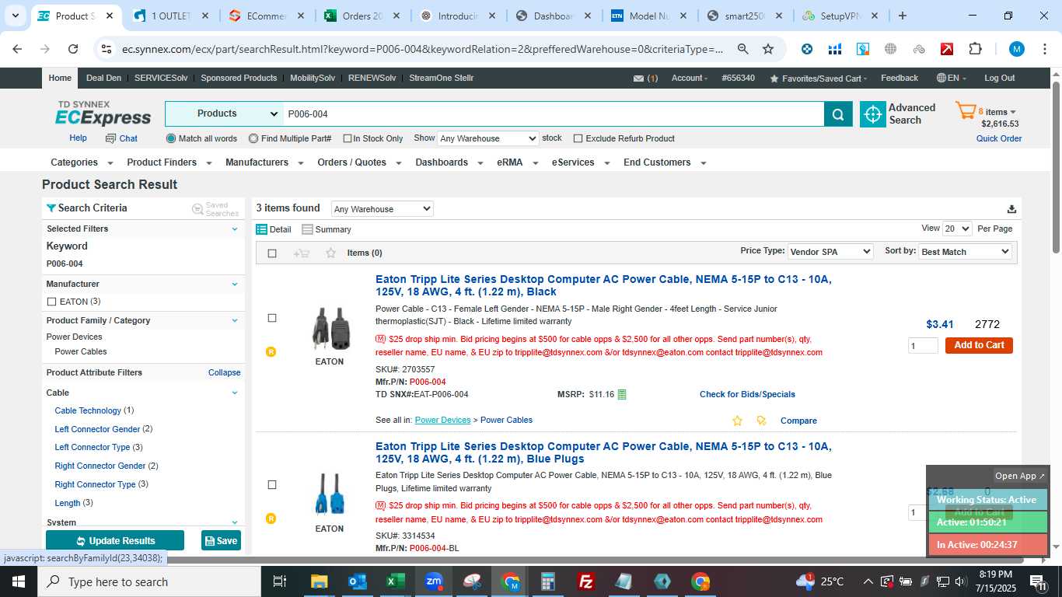The height and width of the screenshot is (597, 1062).
Task: Open warehouse dropdown beside 3 items found
Action: coord(382,209)
